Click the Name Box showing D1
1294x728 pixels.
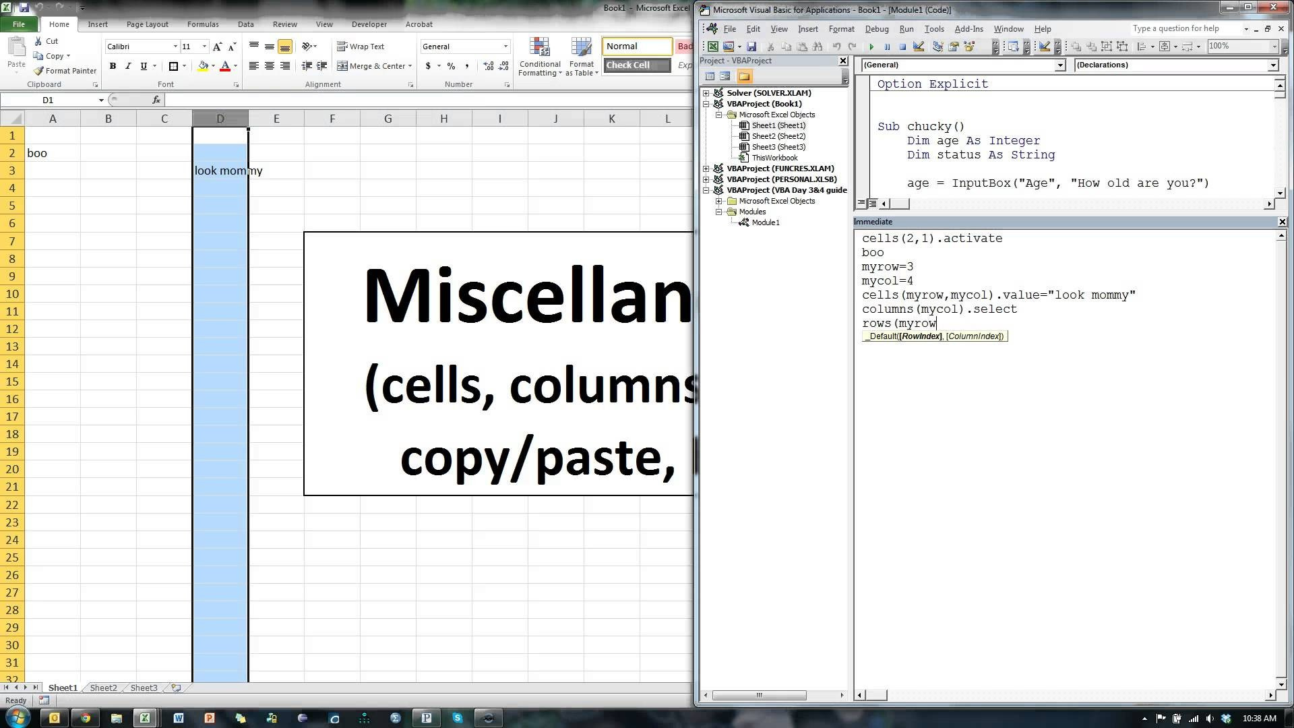pyautogui.click(x=48, y=100)
